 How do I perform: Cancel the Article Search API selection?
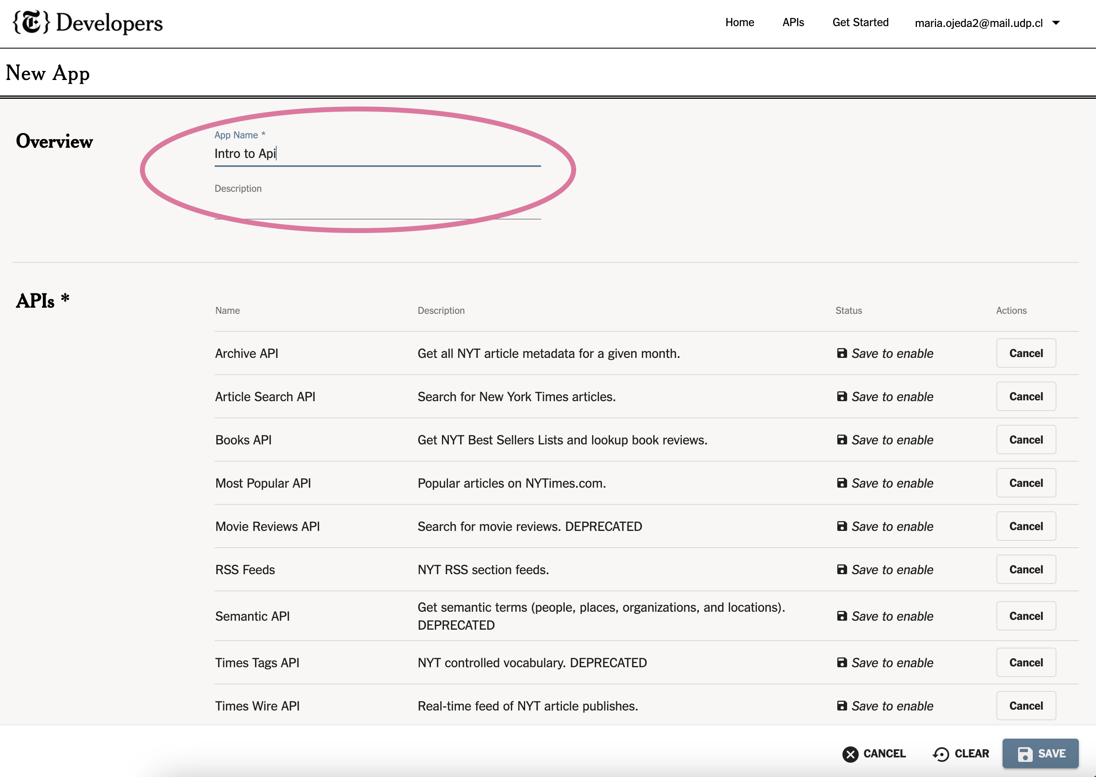pyautogui.click(x=1026, y=396)
